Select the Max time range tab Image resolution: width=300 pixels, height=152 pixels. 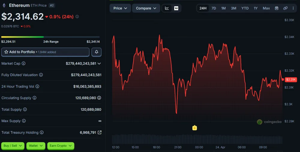(x=266, y=8)
